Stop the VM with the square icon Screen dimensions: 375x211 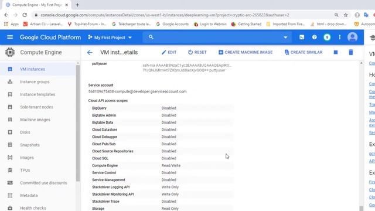(336, 52)
